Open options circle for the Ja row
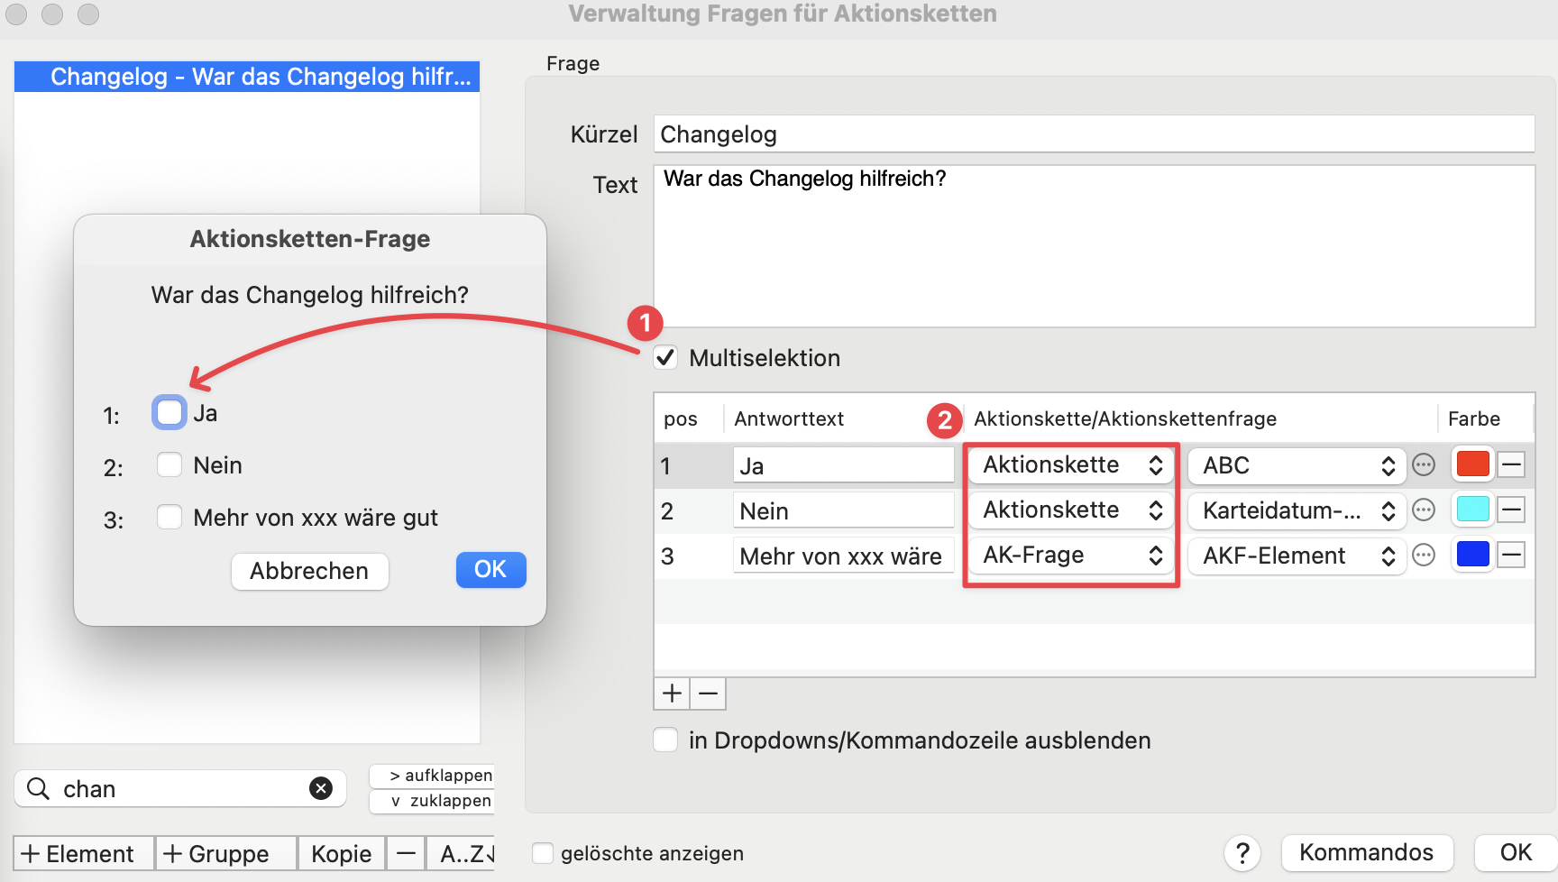The height and width of the screenshot is (882, 1558). 1424,465
